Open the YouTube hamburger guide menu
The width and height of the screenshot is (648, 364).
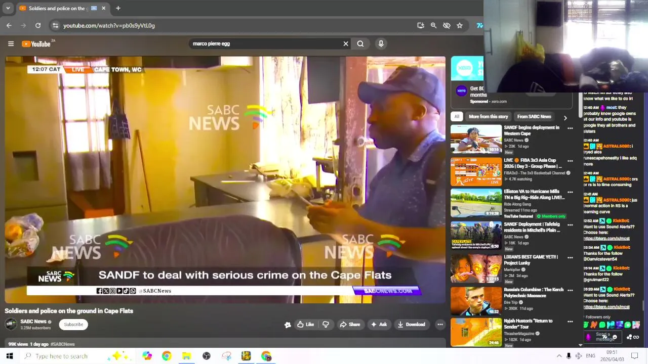point(11,44)
